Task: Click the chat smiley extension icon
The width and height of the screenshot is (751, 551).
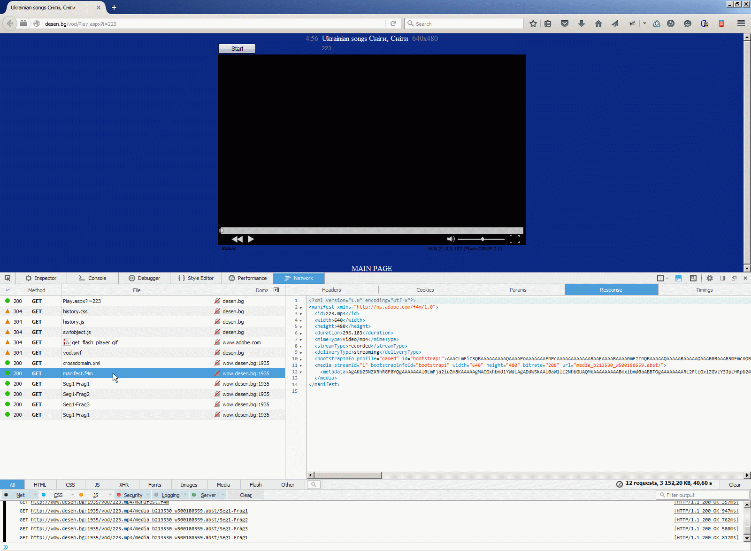Action: (x=688, y=23)
